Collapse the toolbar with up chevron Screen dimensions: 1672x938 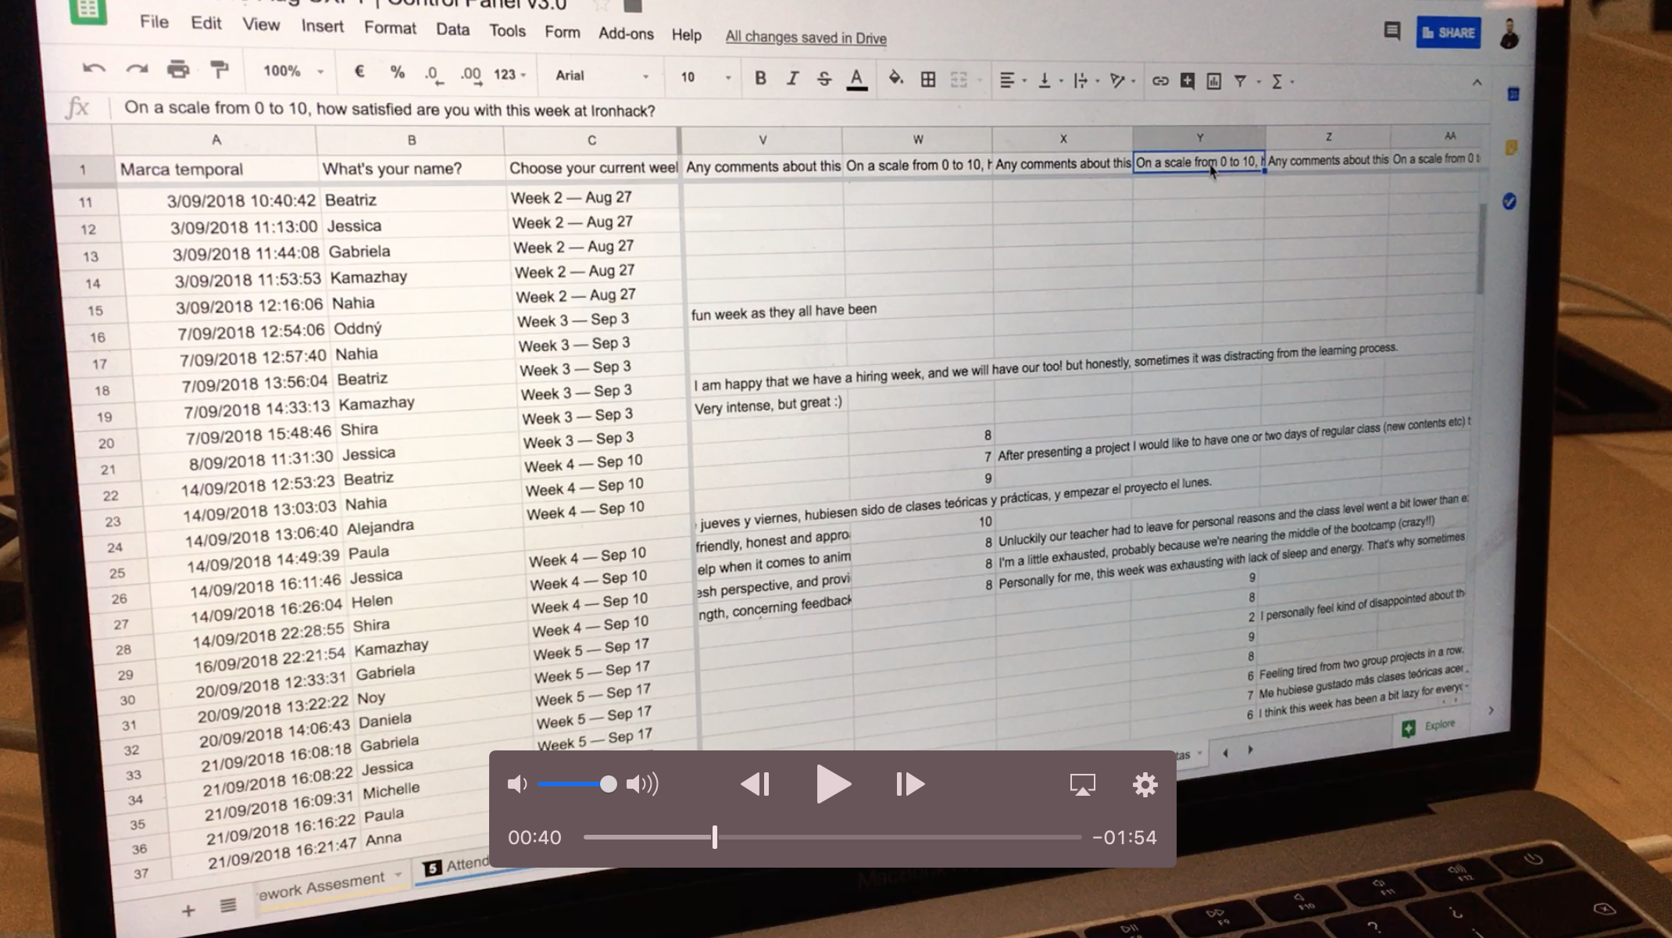(x=1477, y=82)
